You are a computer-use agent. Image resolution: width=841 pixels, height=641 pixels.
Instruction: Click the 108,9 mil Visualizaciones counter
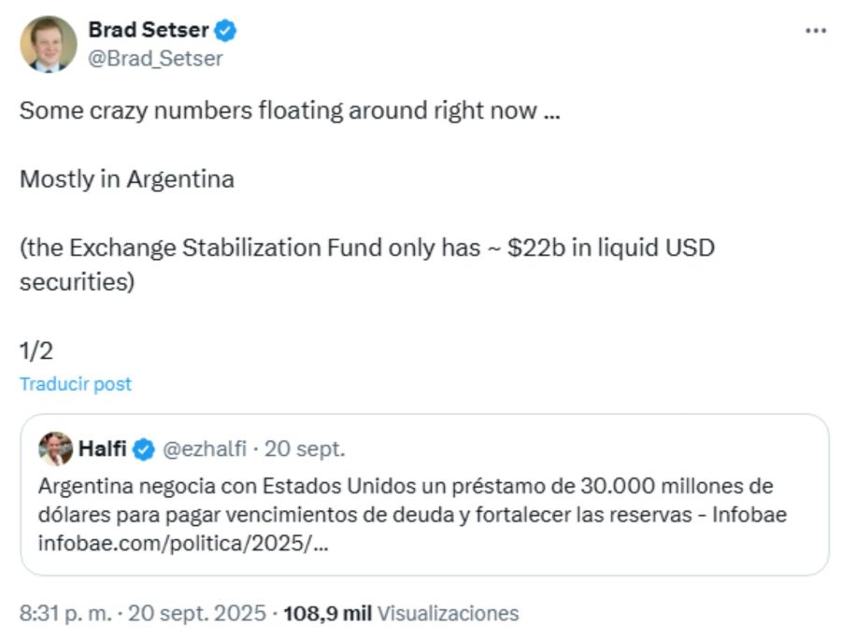(x=328, y=613)
